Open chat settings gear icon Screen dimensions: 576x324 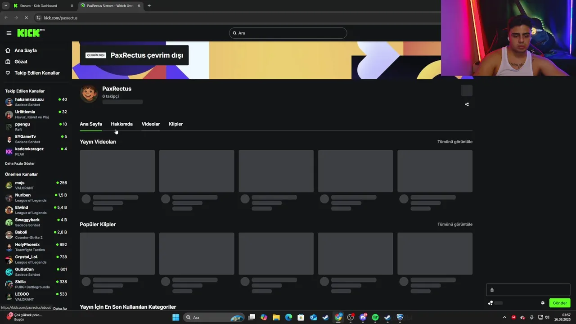click(543, 303)
